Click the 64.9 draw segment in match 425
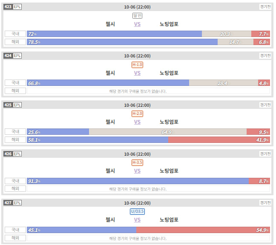The height and width of the screenshot is (245, 276). (168, 132)
